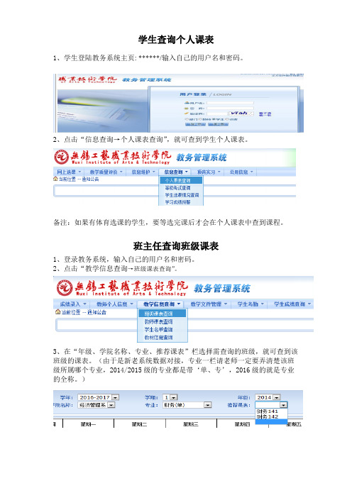Select 教材信息查询 menu entry
This screenshot has width=352, height=498.
pos(159,337)
